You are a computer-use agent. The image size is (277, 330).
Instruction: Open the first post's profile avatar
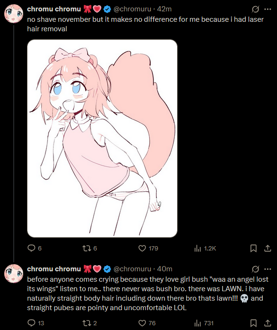(x=14, y=14)
